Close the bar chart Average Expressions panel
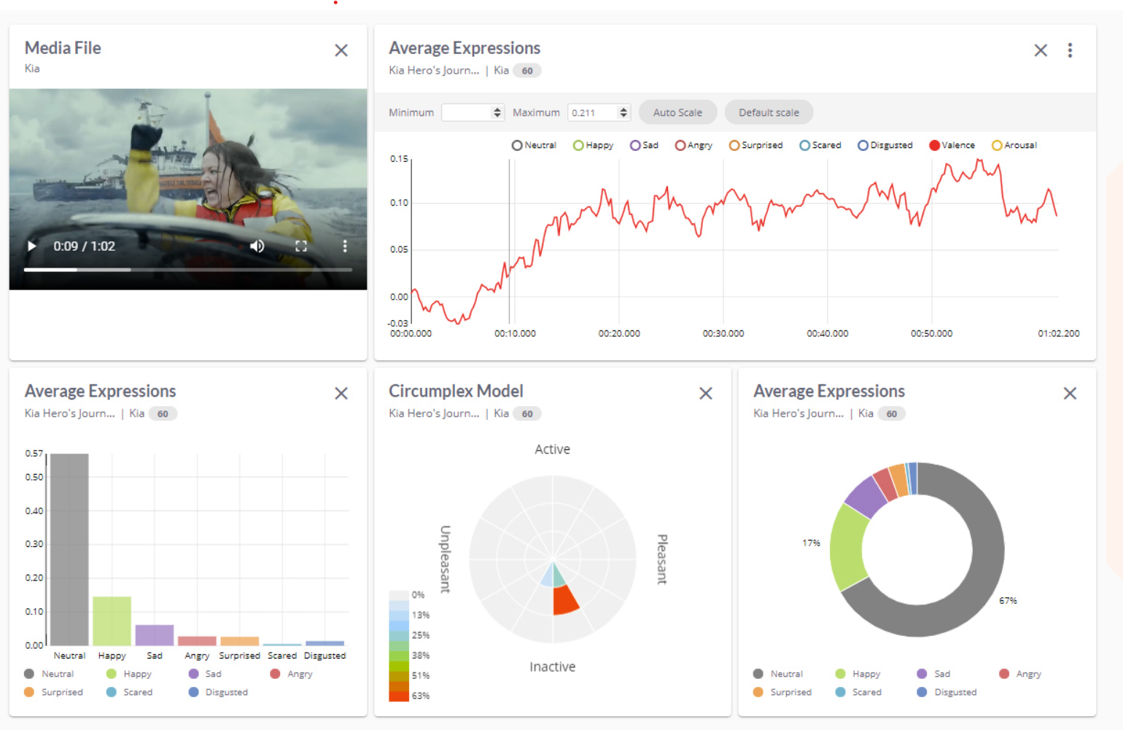The image size is (1123, 730). [341, 394]
